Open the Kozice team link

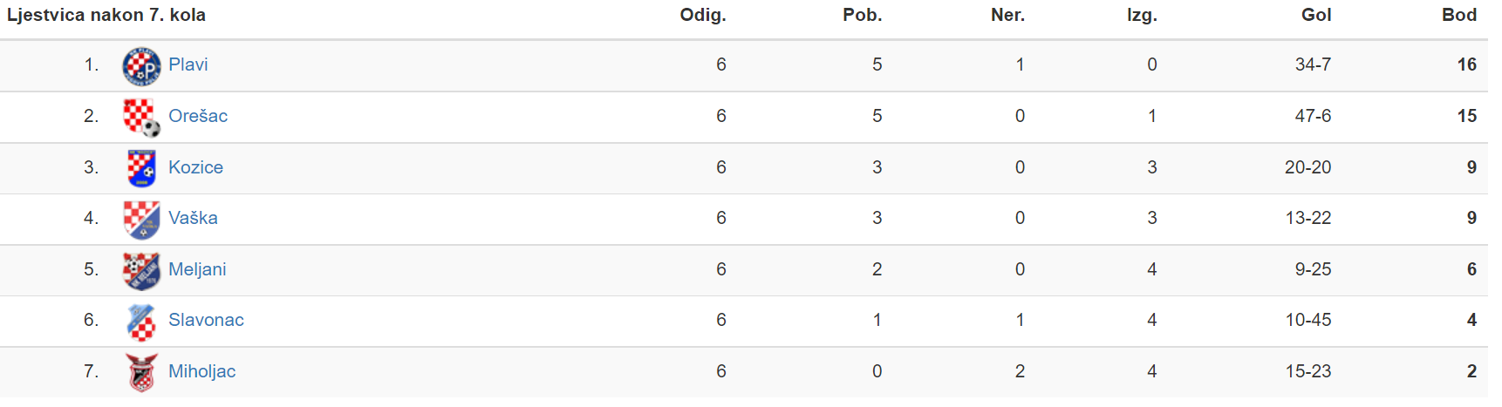195,167
